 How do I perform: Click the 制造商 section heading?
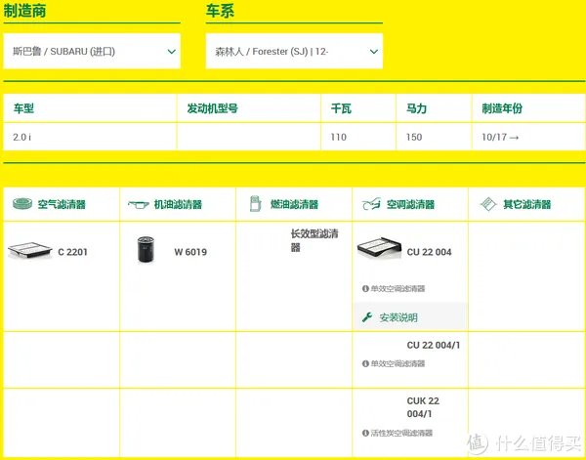click(24, 10)
